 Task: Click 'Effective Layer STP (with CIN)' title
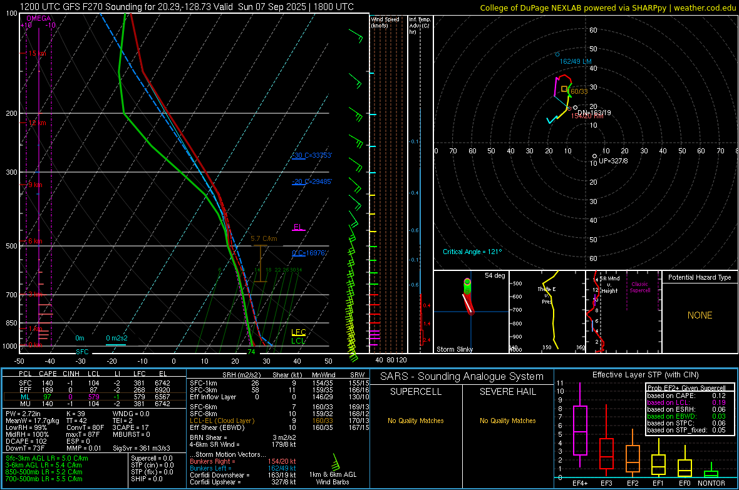click(645, 375)
